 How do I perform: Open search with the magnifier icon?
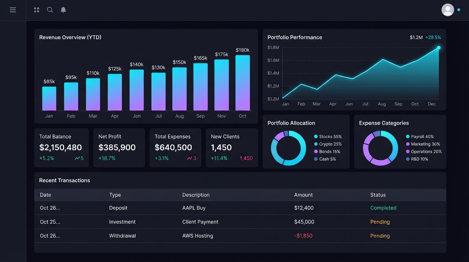point(50,10)
